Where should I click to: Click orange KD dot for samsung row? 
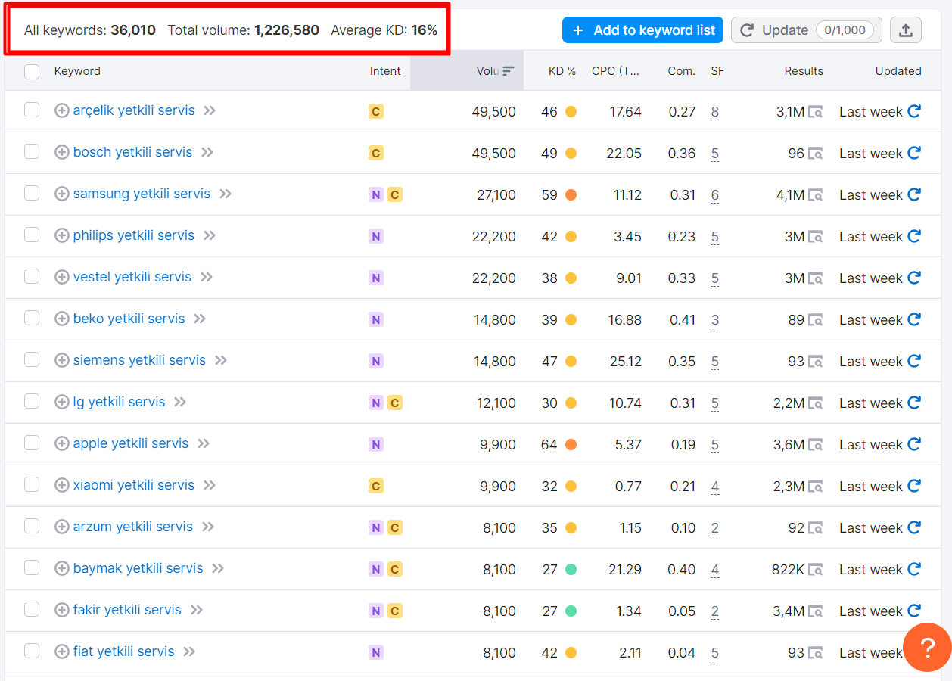571,195
